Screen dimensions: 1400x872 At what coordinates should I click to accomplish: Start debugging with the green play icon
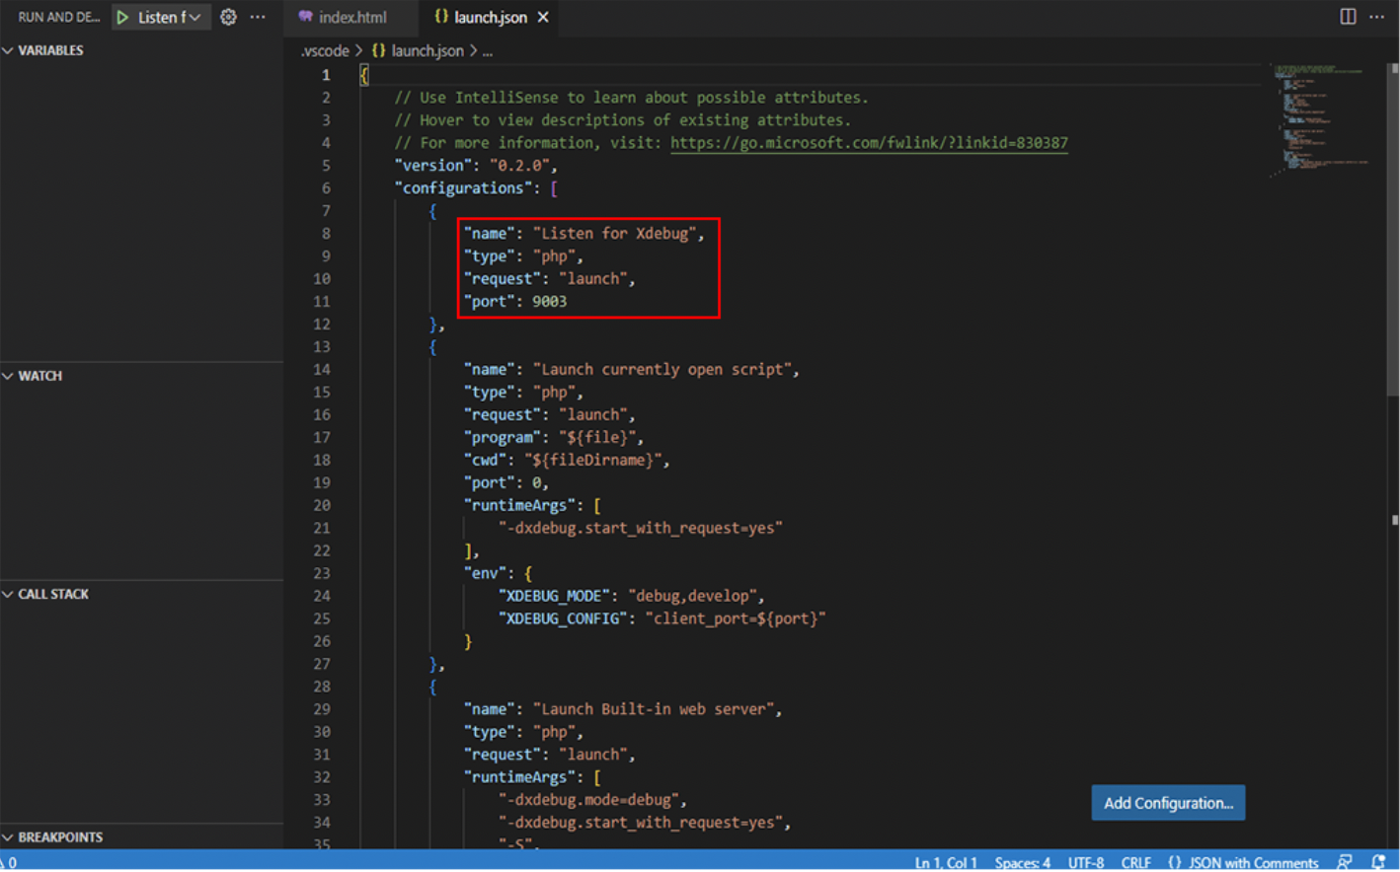tap(122, 17)
